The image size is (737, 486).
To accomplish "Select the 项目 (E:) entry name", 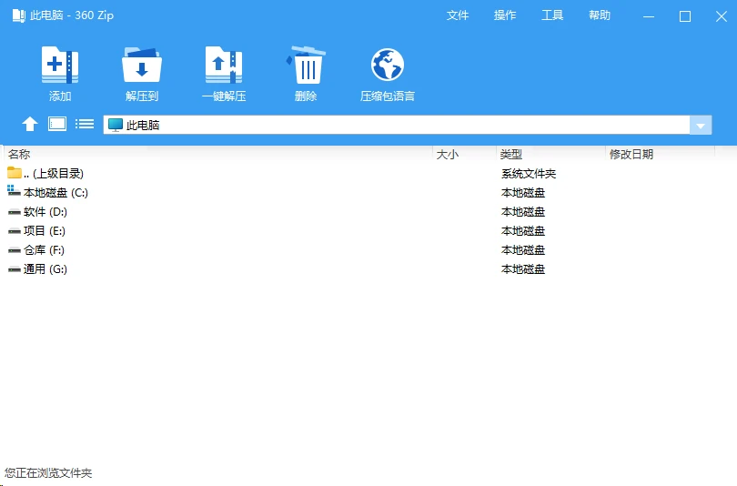I will [x=45, y=231].
